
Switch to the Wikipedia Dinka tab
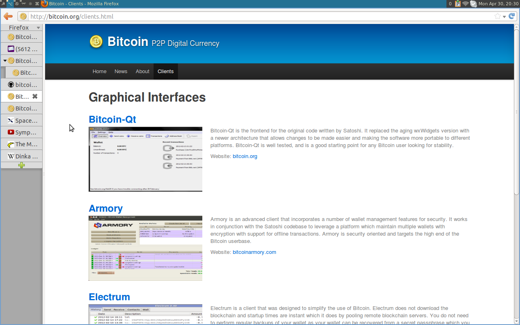tap(22, 156)
